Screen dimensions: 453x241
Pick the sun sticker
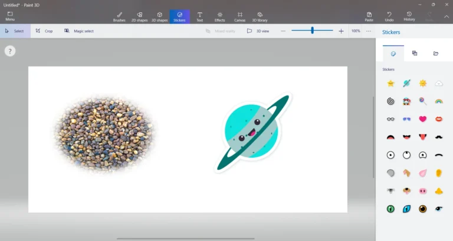(423, 84)
